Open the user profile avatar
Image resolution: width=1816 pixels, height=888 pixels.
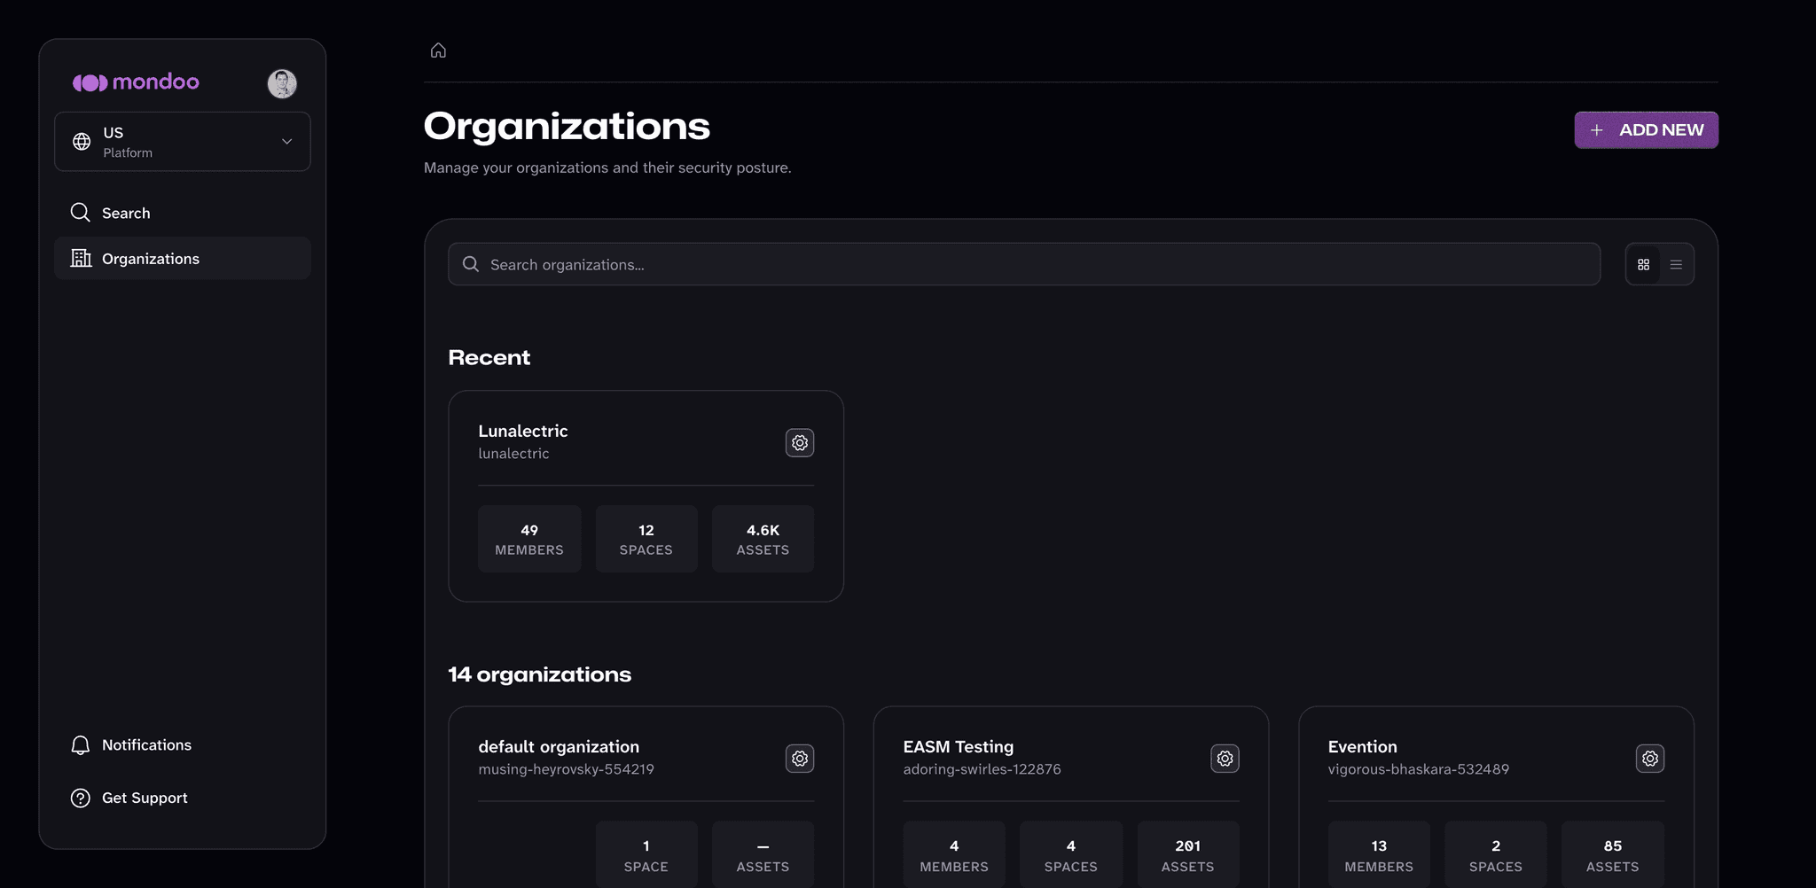(x=282, y=83)
